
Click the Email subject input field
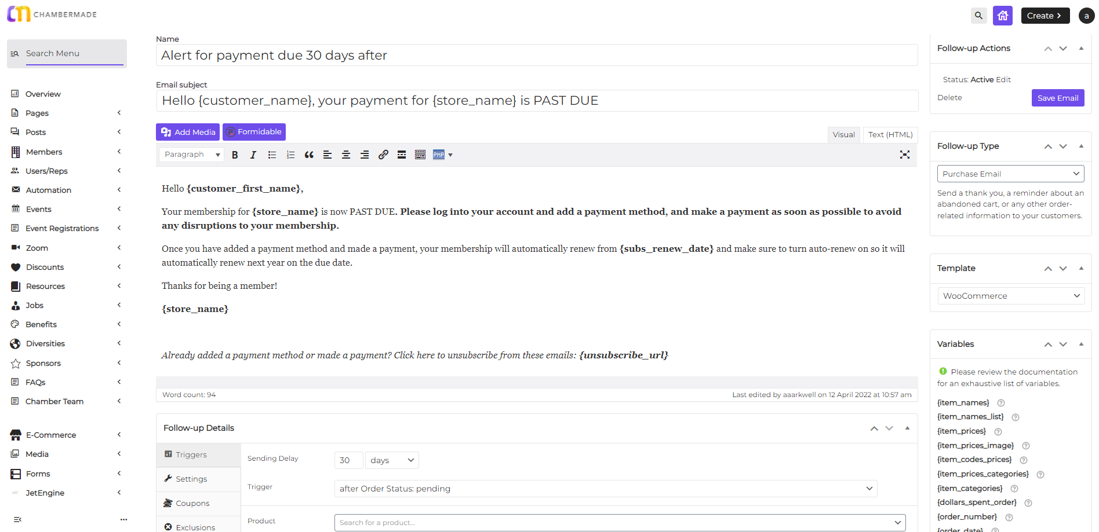pos(537,101)
